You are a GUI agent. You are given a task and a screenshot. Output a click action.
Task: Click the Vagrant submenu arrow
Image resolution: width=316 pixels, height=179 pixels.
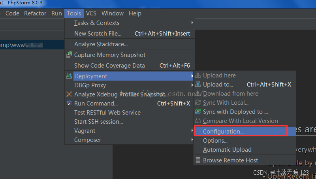[192, 130]
